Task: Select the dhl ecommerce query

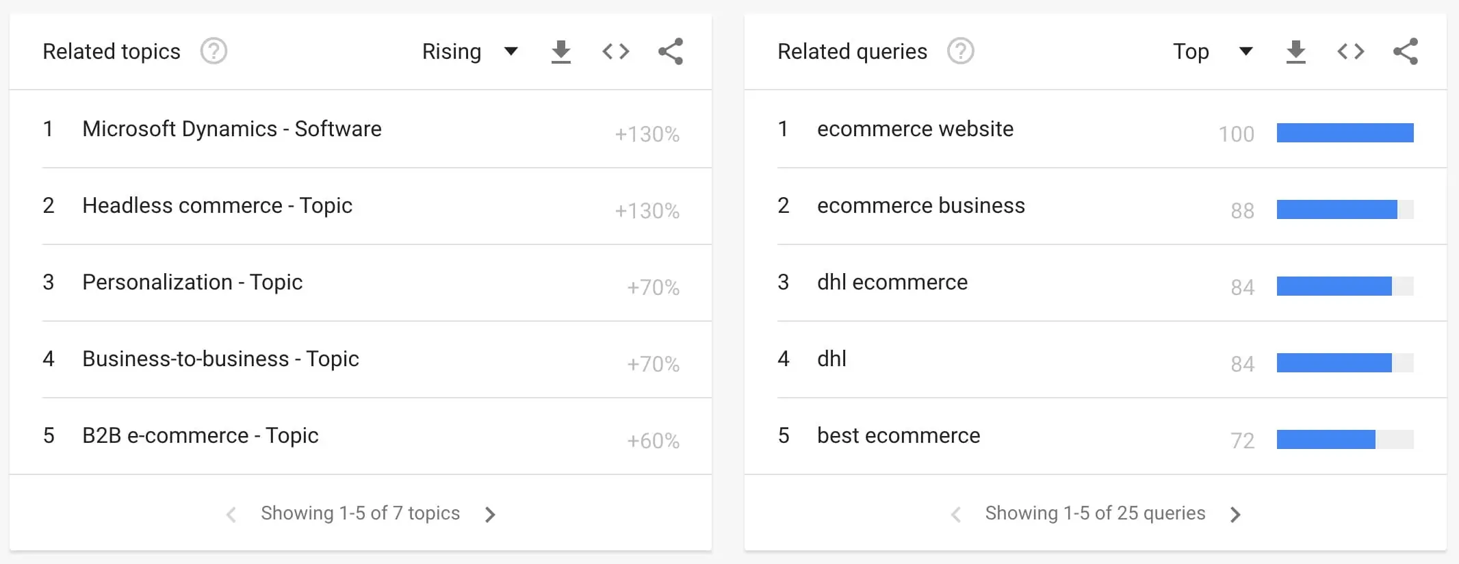Action: 892,282
